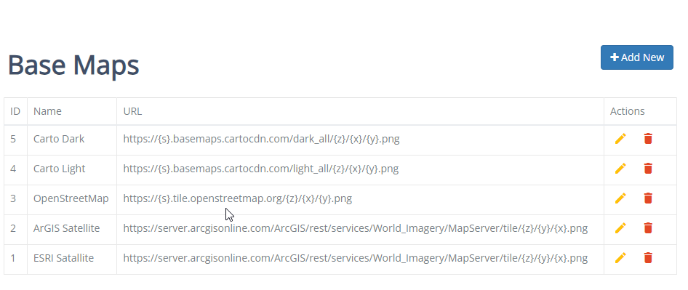
Task: Click the light_all cartocdn URL
Action: (x=260, y=169)
